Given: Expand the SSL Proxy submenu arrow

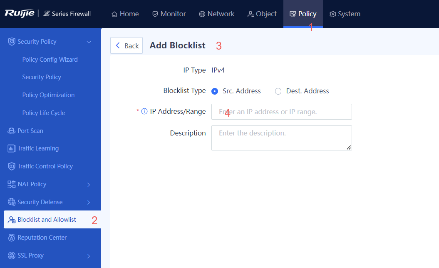Looking at the screenshot, I should [89, 255].
